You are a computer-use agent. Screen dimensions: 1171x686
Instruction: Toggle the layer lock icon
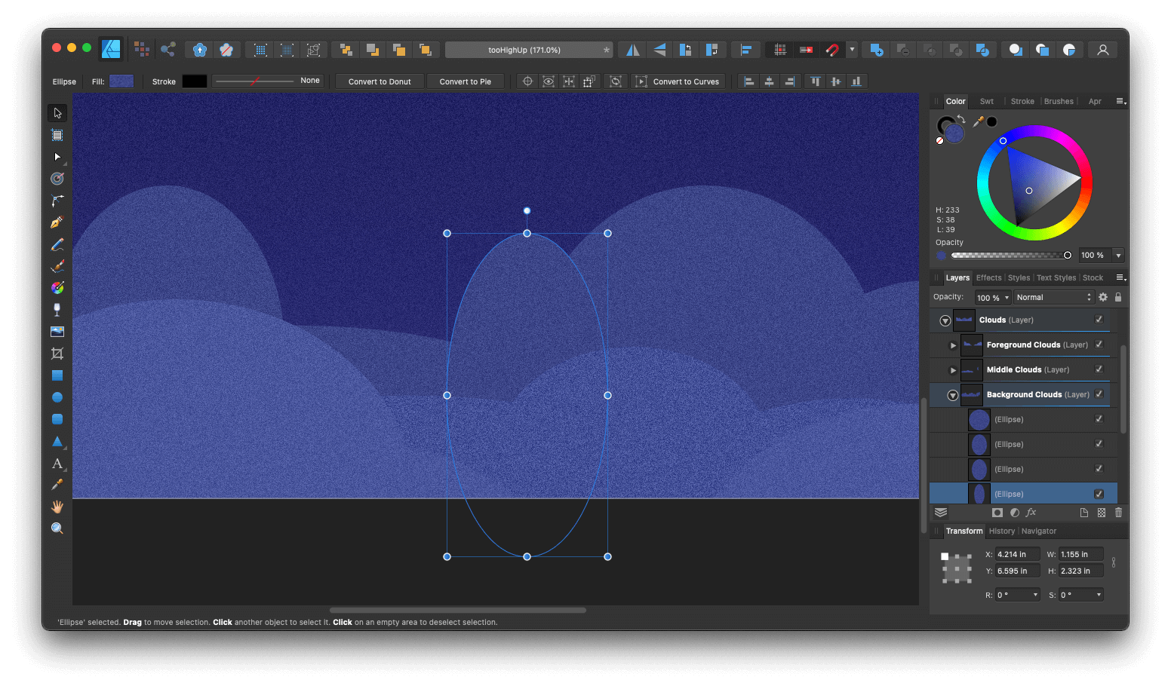1118,296
